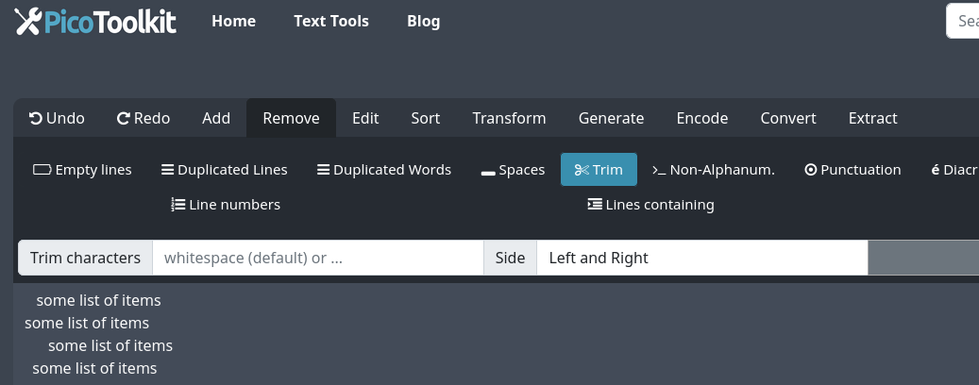Viewport: 979px width, 385px height.
Task: Go to the Home page link
Action: 233,21
